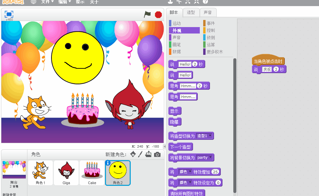The height and width of the screenshot is (196, 319).
Task: Select the 更多积木 block category
Action: 218,52
